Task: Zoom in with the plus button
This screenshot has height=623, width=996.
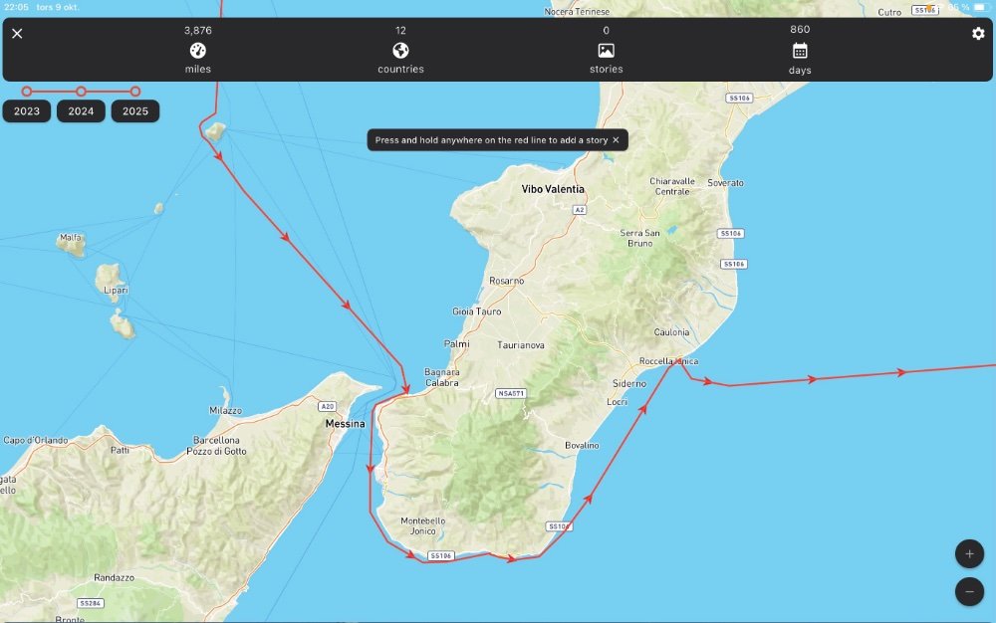Action: pyautogui.click(x=969, y=553)
